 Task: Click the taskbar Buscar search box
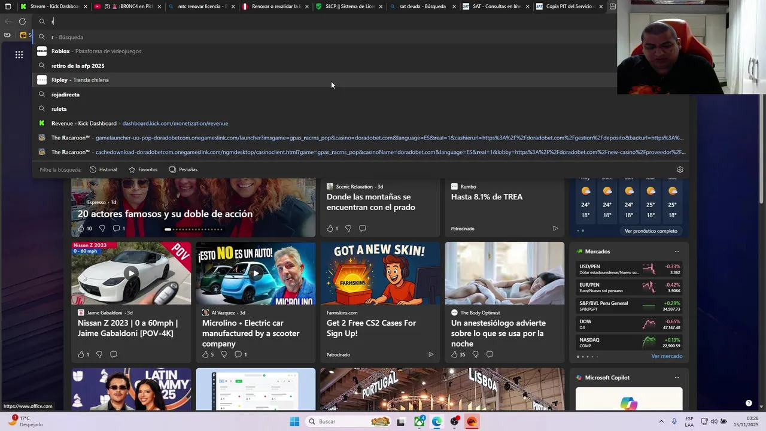click(348, 421)
